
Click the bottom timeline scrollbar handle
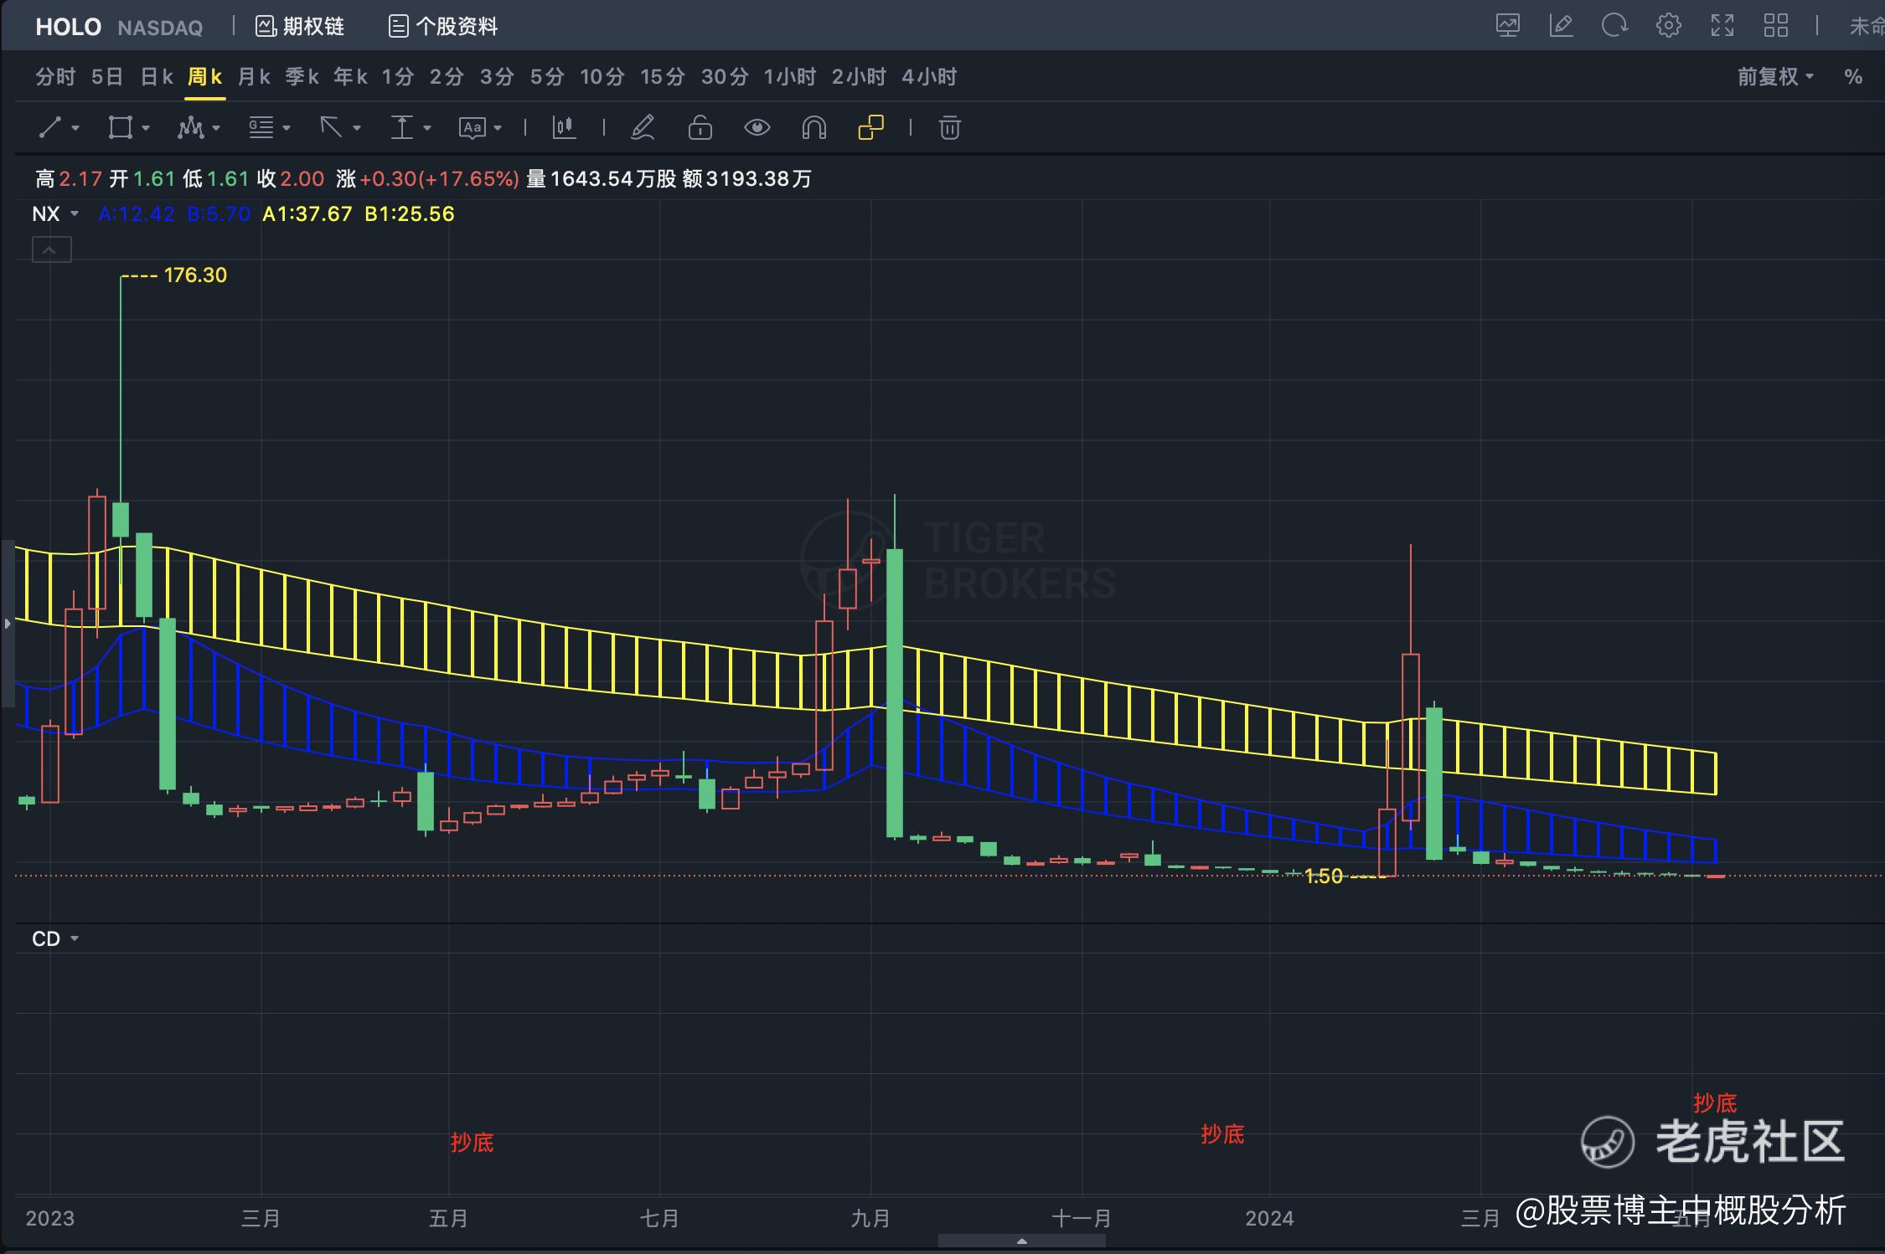[x=1021, y=1241]
